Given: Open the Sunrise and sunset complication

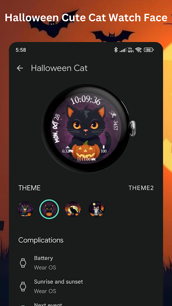Looking at the screenshot, I should click(x=86, y=286).
